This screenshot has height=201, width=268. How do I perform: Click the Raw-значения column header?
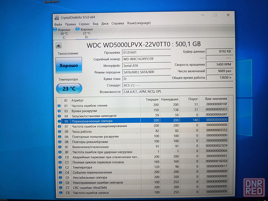point(216,99)
